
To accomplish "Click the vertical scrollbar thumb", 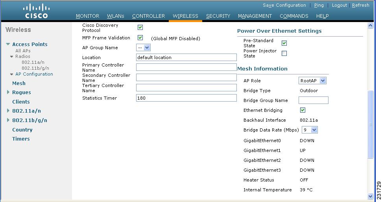I will pos(370,124).
